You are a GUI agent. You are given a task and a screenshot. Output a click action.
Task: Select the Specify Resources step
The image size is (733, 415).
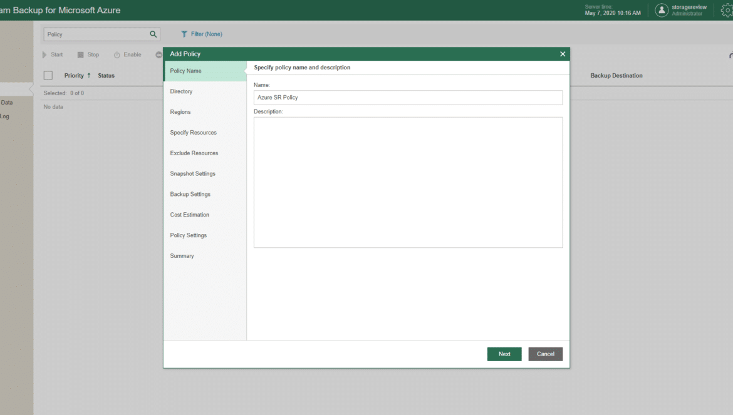(205, 133)
